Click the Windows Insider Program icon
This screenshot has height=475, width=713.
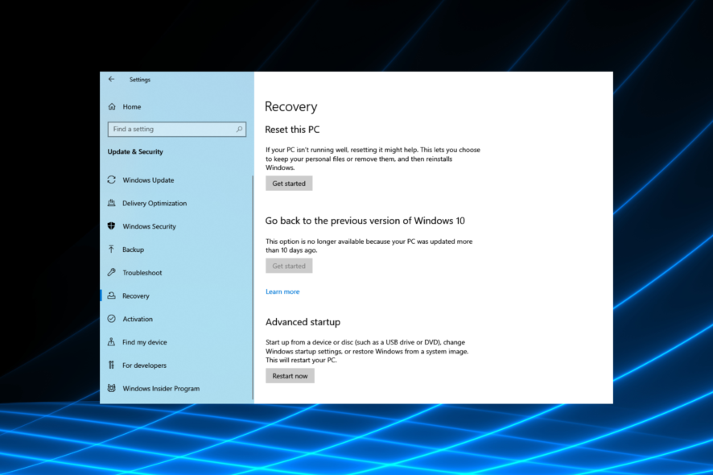pos(111,388)
